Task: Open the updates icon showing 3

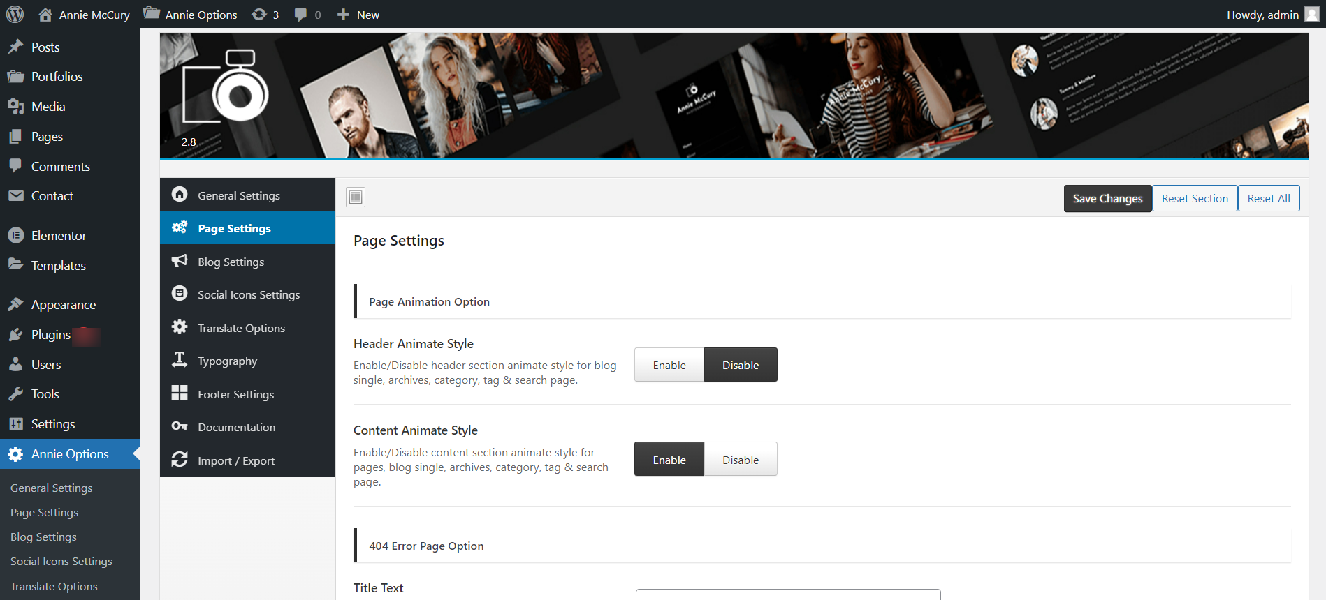Action: point(265,15)
